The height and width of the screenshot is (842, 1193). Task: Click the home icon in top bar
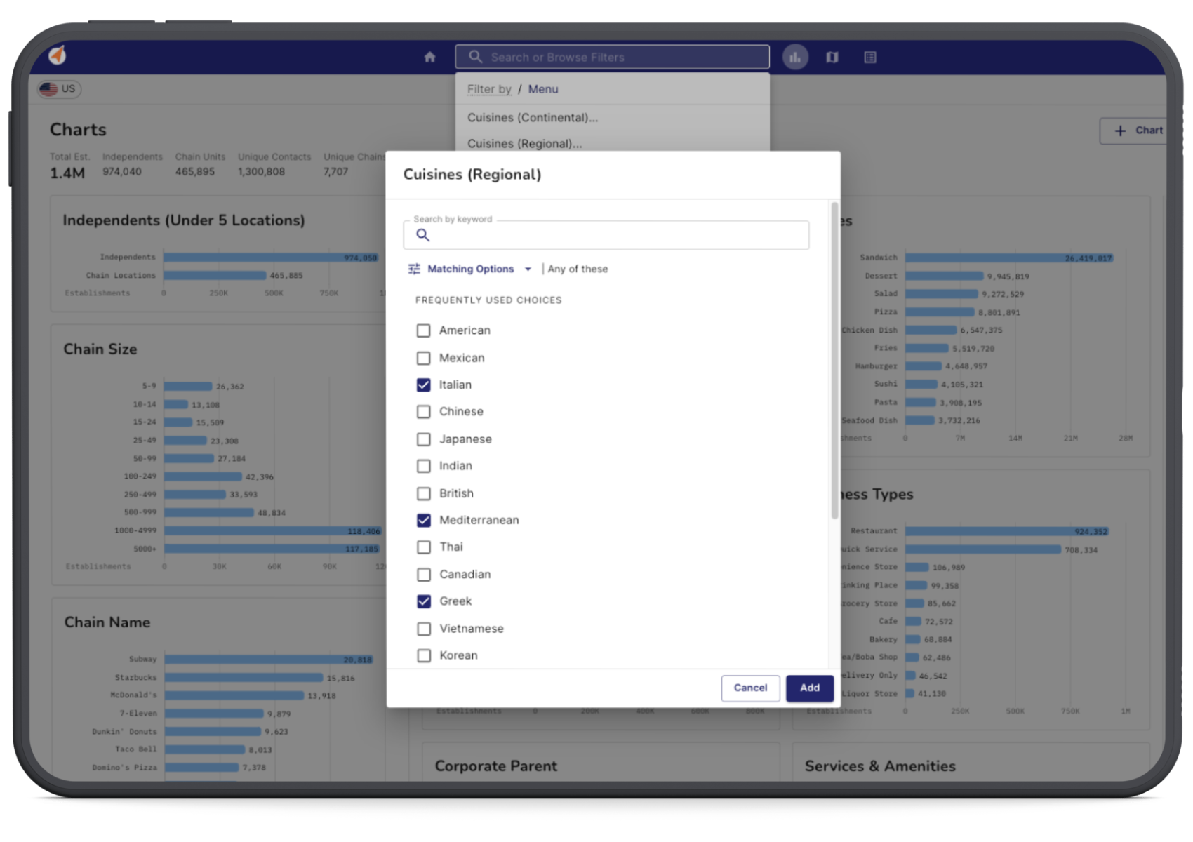430,57
